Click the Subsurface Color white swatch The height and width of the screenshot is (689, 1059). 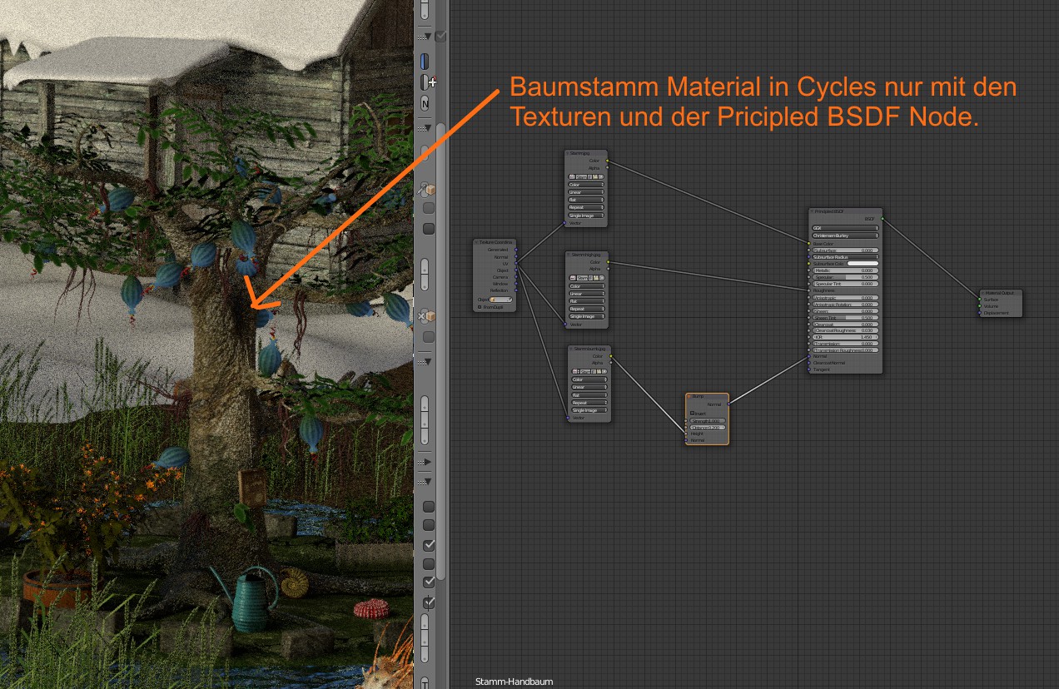pos(863,264)
